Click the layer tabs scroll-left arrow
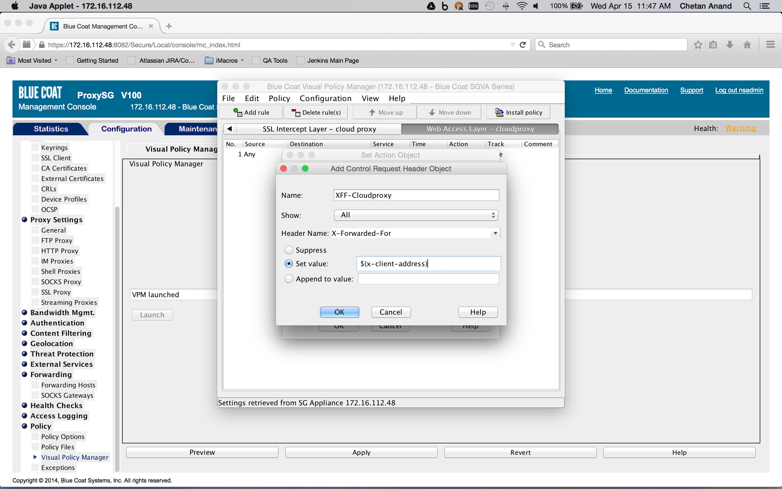The width and height of the screenshot is (782, 489). (x=229, y=129)
